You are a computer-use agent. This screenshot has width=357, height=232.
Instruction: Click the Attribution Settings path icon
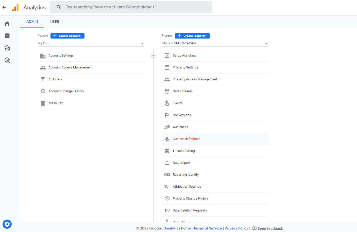point(166,187)
